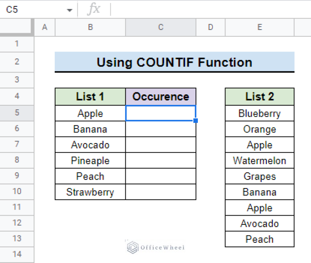Select column E header
This screenshot has width=311, height=263.
[260, 27]
